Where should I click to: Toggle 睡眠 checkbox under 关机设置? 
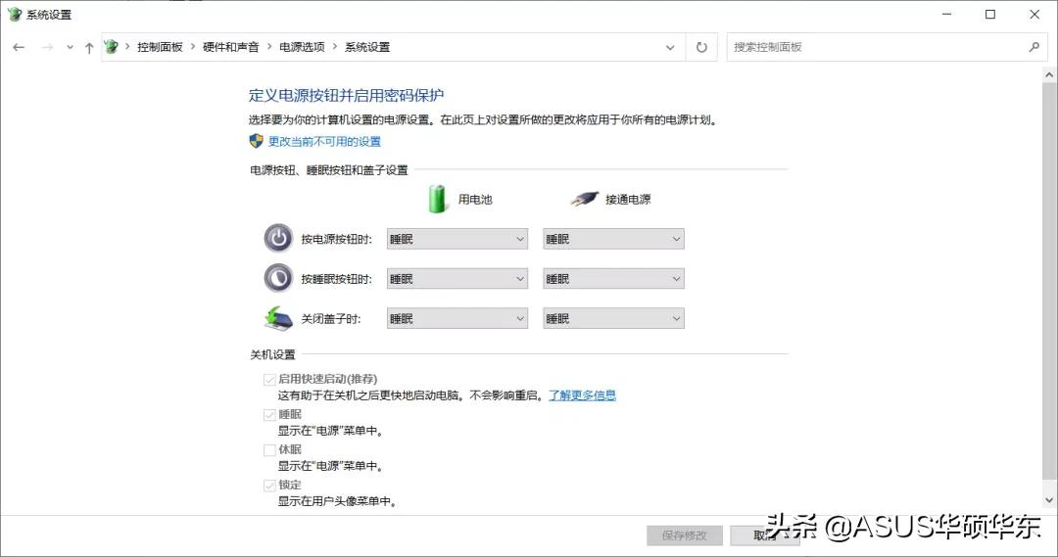point(269,415)
